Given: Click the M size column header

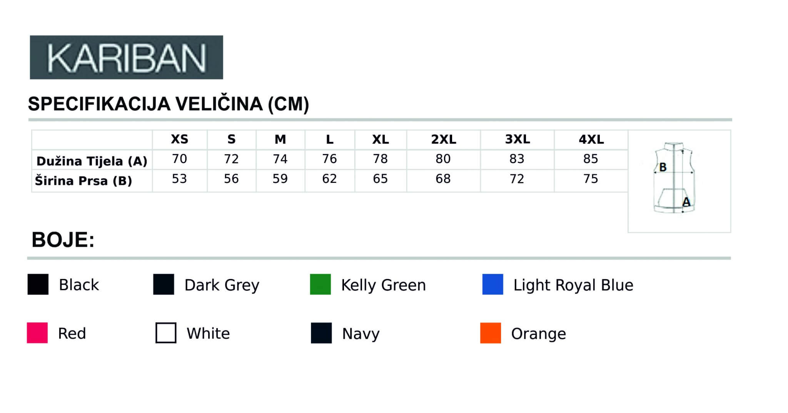Looking at the screenshot, I should (x=280, y=139).
